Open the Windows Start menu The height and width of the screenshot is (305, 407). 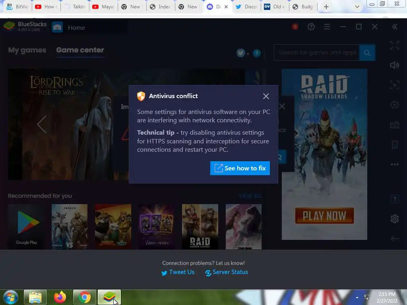11,297
